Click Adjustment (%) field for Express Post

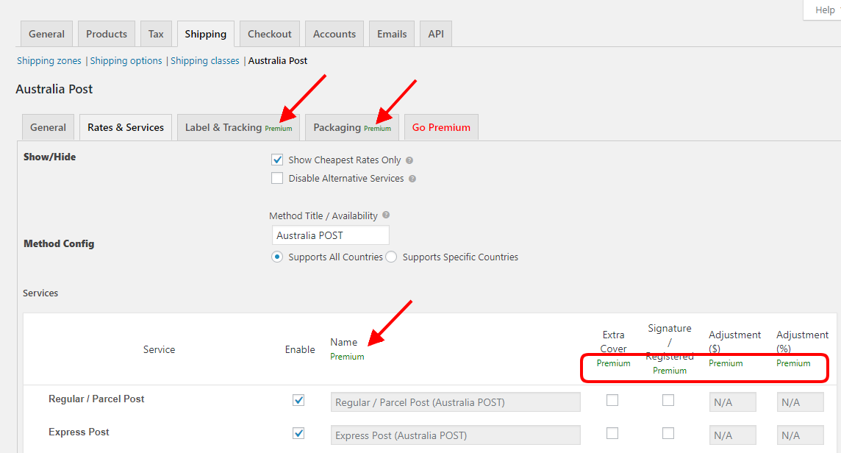coord(801,435)
